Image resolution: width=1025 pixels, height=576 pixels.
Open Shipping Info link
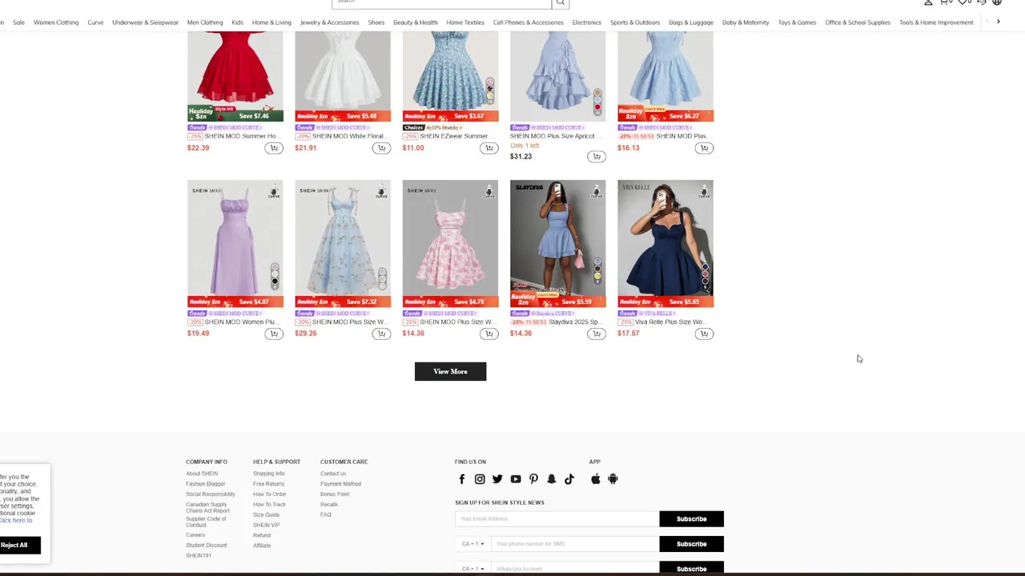coord(269,474)
